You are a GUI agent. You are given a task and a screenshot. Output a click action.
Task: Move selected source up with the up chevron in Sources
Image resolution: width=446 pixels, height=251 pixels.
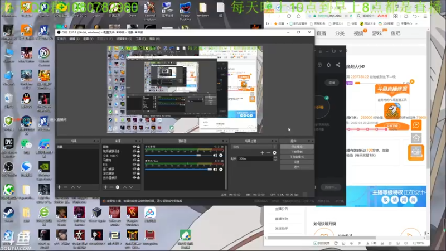(x=125, y=187)
